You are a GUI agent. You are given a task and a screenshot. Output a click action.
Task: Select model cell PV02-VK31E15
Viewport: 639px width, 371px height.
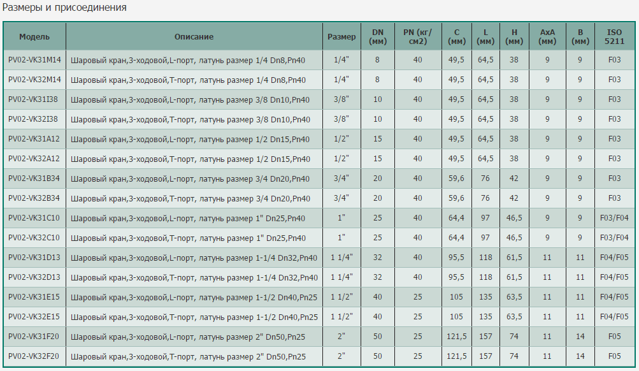34,297
